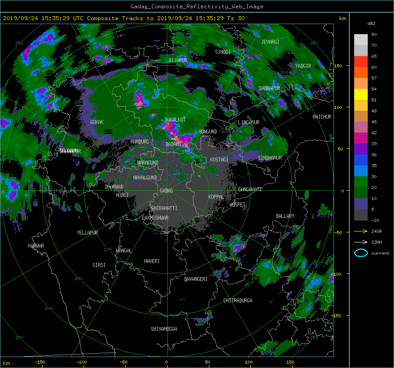Click the DAVANGERI city label
Viewport: 394px width, 368px height.
pos(196,279)
